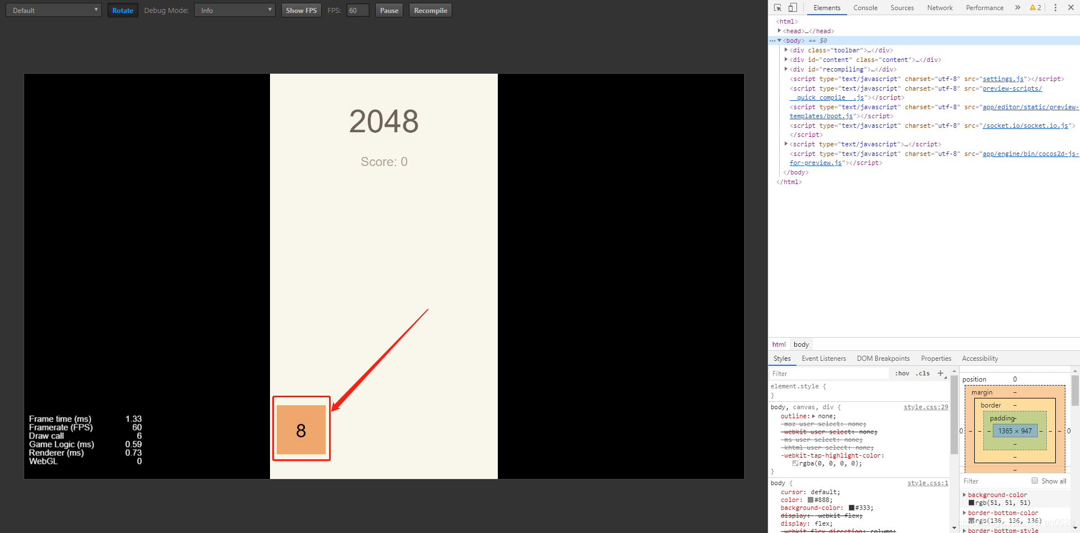
Task: Click the Styles Filter input field
Action: (x=829, y=373)
